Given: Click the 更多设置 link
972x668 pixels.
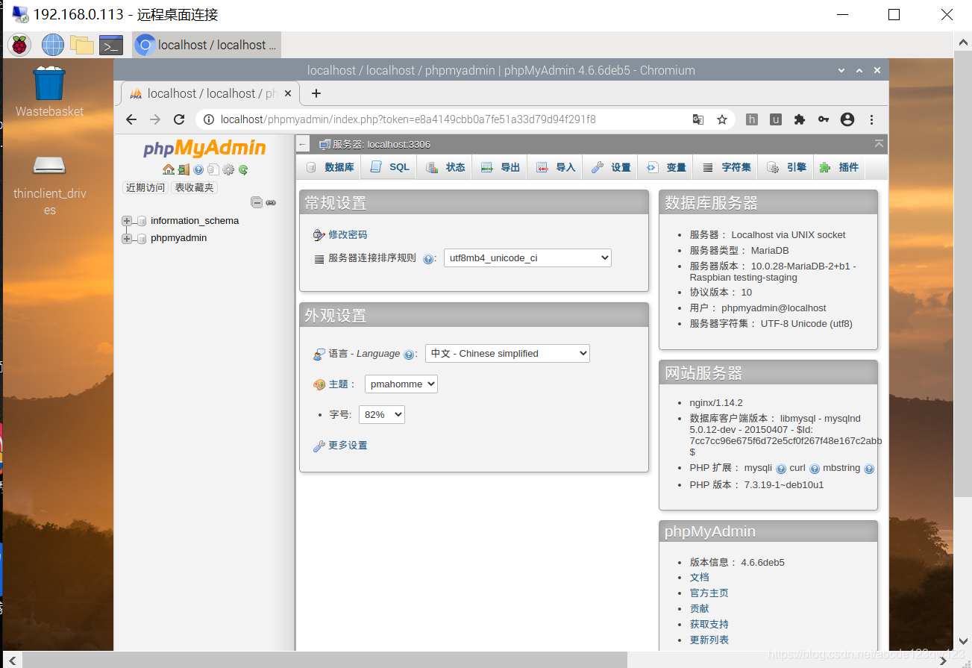Looking at the screenshot, I should 348,446.
